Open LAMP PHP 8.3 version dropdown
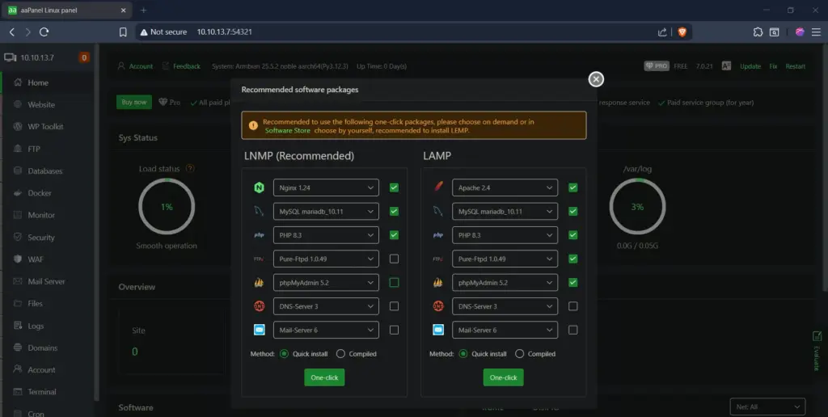This screenshot has height=417, width=828. (x=505, y=235)
